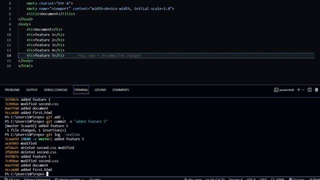
Task: Click the 'ac07065 modified' log entry
Action: (20, 143)
